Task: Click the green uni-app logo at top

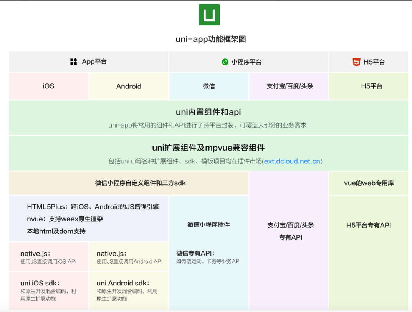Action: 208,15
